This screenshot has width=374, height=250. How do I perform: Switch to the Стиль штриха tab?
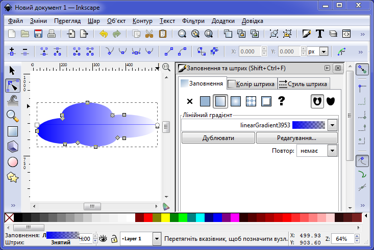click(x=304, y=84)
